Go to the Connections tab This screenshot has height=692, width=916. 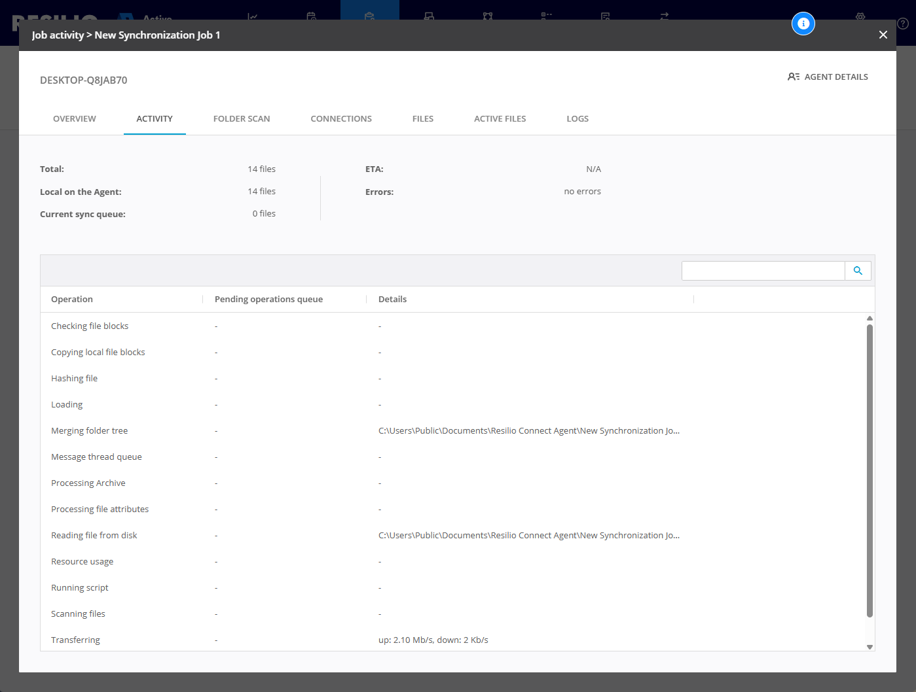click(341, 119)
